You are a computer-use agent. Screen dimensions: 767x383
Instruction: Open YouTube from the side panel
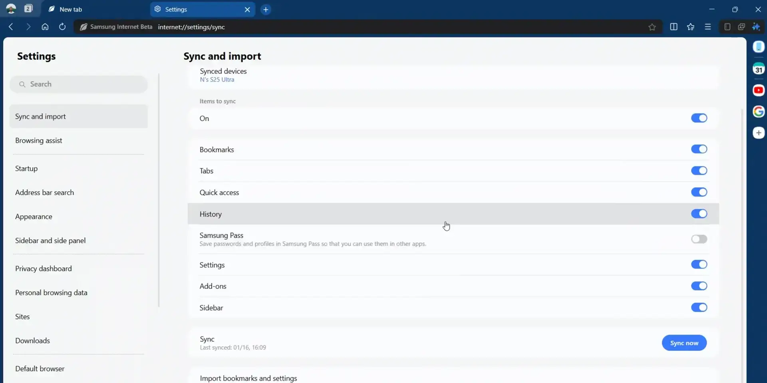coord(759,90)
